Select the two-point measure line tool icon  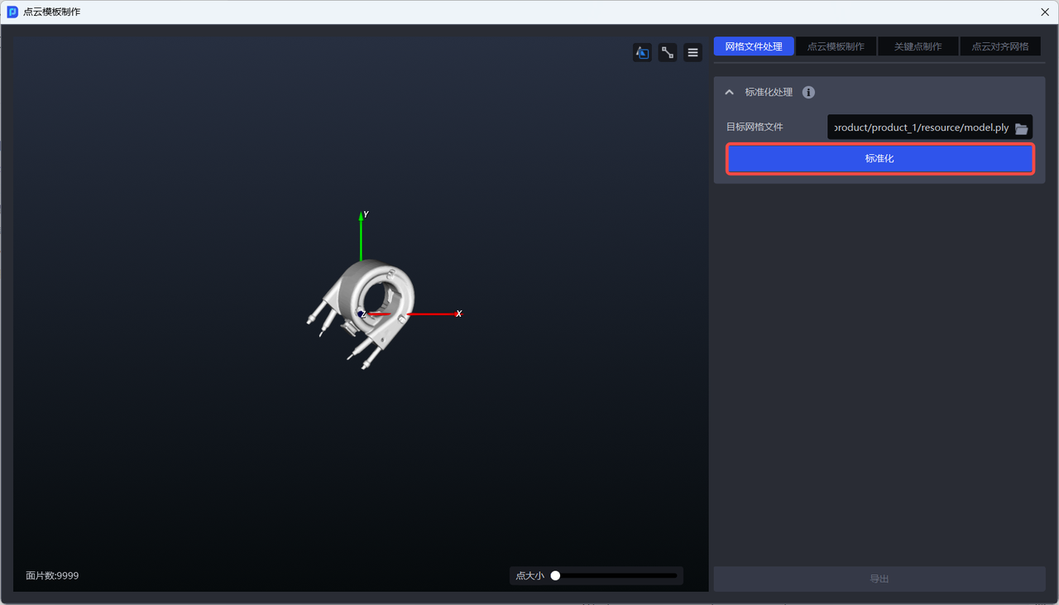tap(668, 53)
